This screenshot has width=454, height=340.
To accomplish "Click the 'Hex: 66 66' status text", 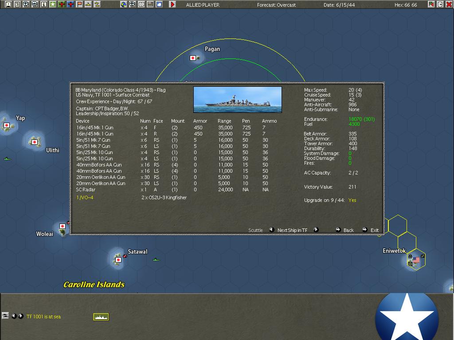I will click(406, 5).
